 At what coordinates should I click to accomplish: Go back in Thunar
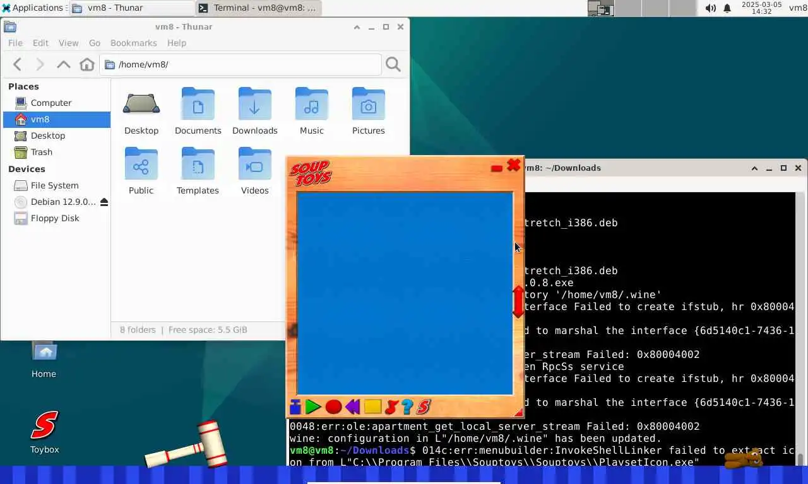[x=18, y=64]
